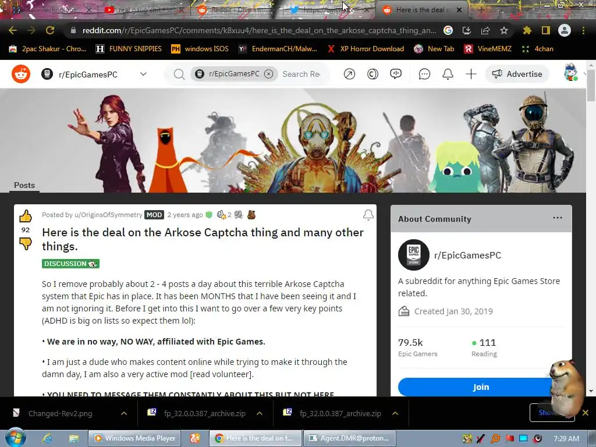Switch to the 'Reddit - Dive into' tab
This screenshot has width=596, height=447.
tap(236, 10)
